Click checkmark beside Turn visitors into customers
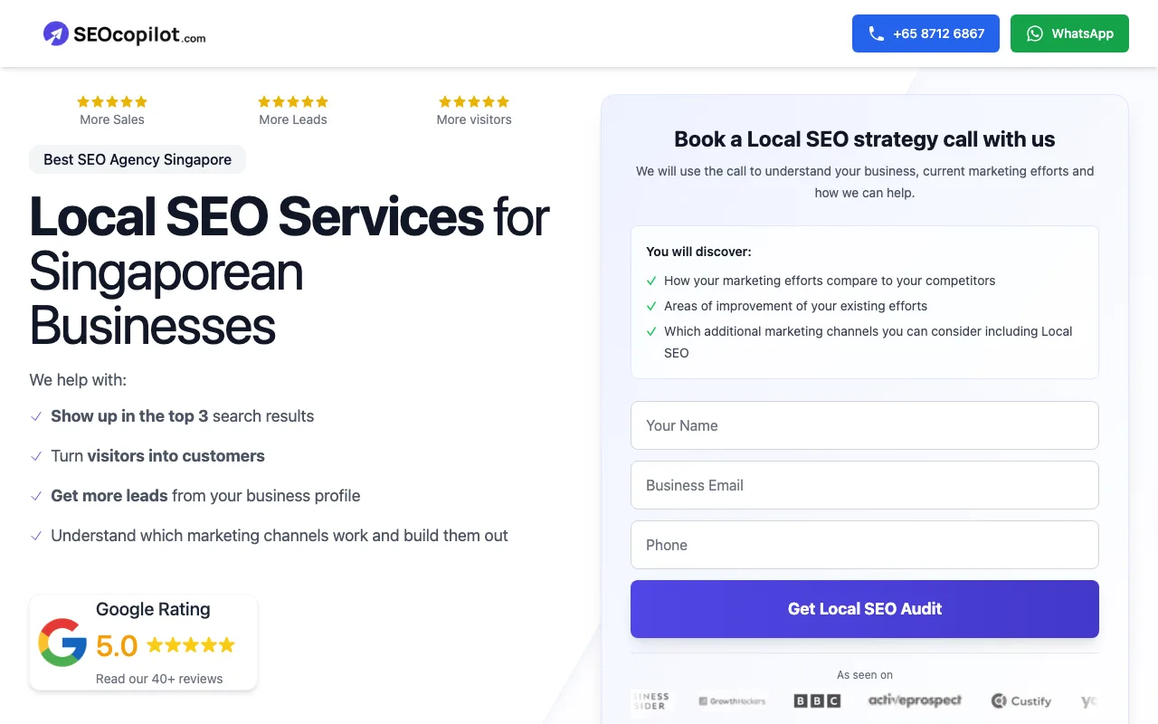The image size is (1158, 724). [36, 456]
